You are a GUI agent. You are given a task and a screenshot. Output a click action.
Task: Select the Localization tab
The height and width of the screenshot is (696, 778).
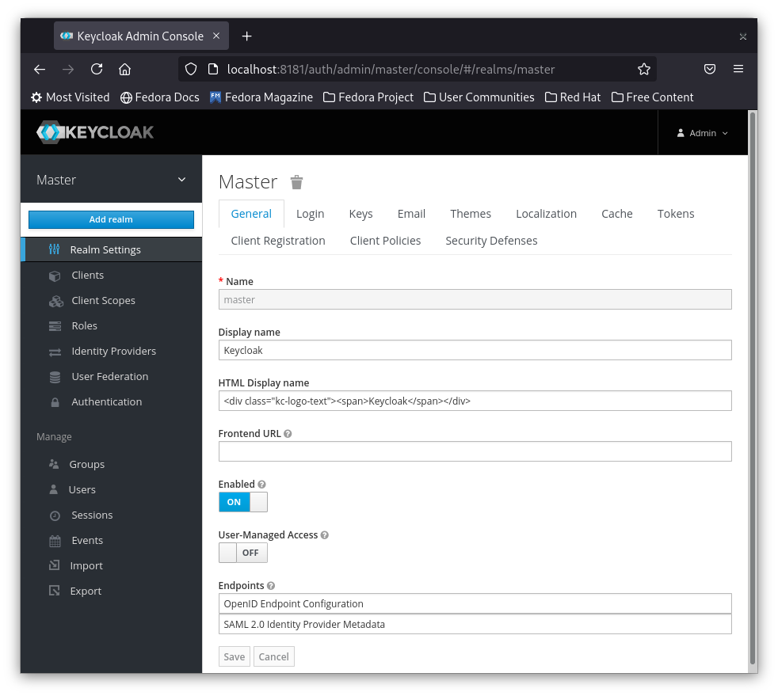(x=546, y=214)
